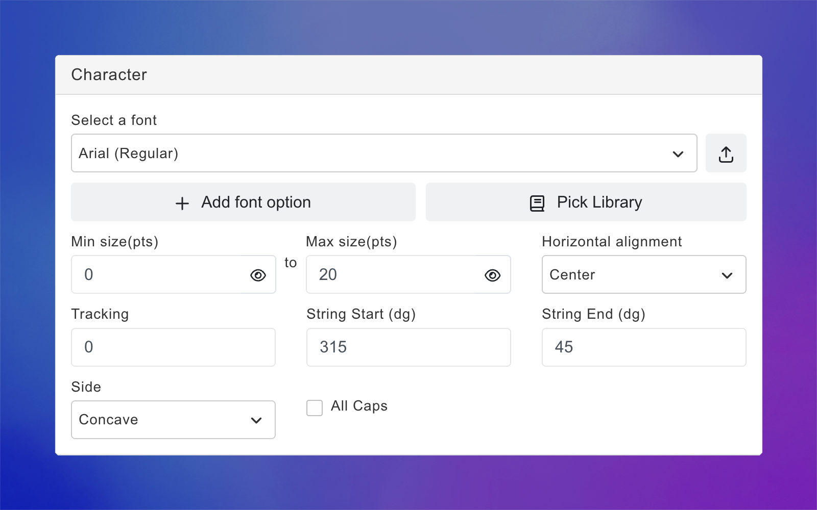Click the upload font icon button

[x=726, y=154]
